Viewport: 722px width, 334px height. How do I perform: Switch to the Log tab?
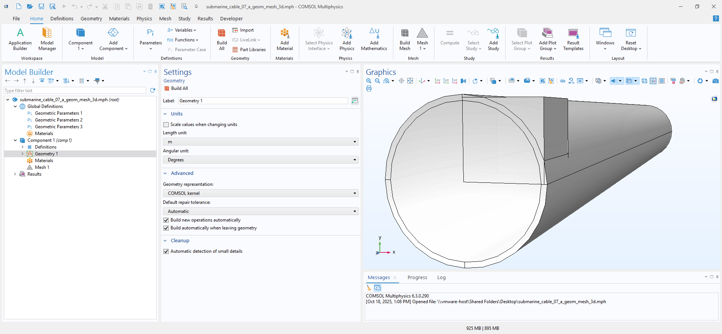441,278
